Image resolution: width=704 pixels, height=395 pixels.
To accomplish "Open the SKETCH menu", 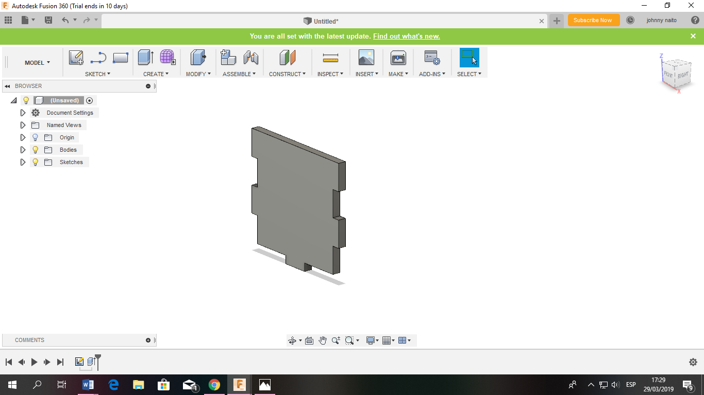I will tap(98, 74).
